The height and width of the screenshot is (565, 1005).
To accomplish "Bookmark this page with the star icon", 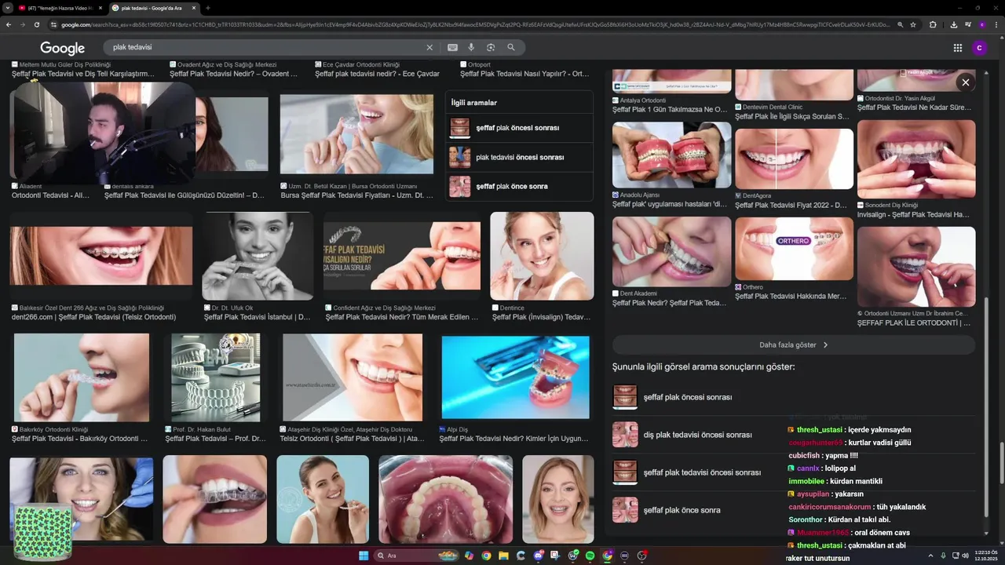I will [x=913, y=24].
